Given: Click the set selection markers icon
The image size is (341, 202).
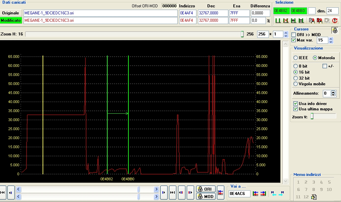Looking at the screenshot, I should pyautogui.click(x=278, y=21).
